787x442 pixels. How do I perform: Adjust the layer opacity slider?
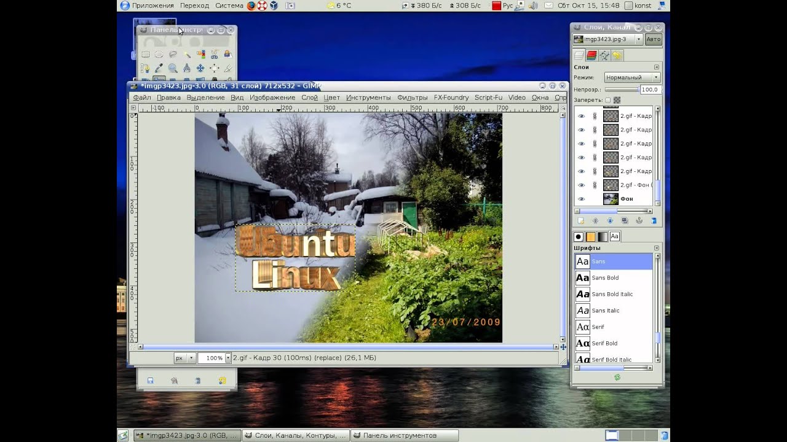click(x=621, y=90)
